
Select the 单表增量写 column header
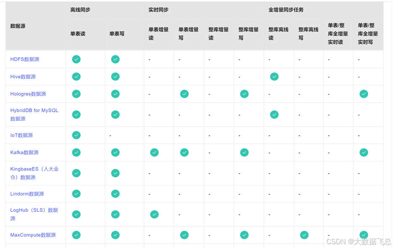pyautogui.click(x=189, y=34)
